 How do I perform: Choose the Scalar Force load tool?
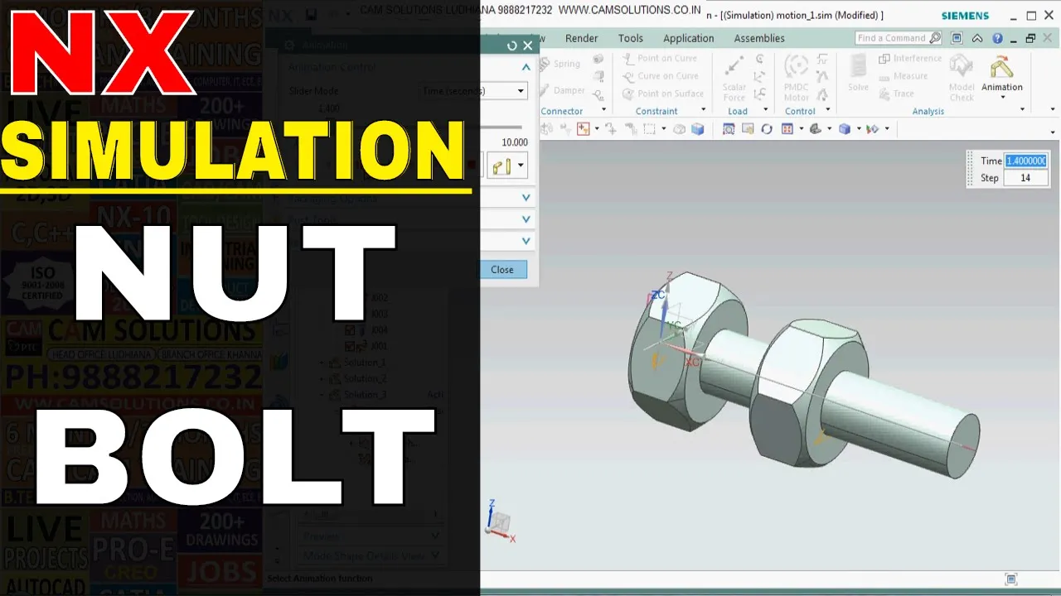coord(734,78)
